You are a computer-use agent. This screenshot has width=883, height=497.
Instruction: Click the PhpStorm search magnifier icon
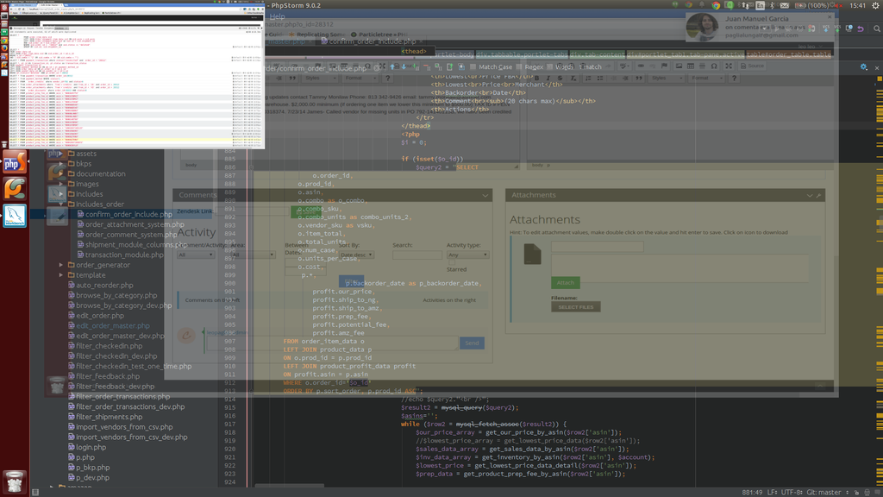click(876, 28)
